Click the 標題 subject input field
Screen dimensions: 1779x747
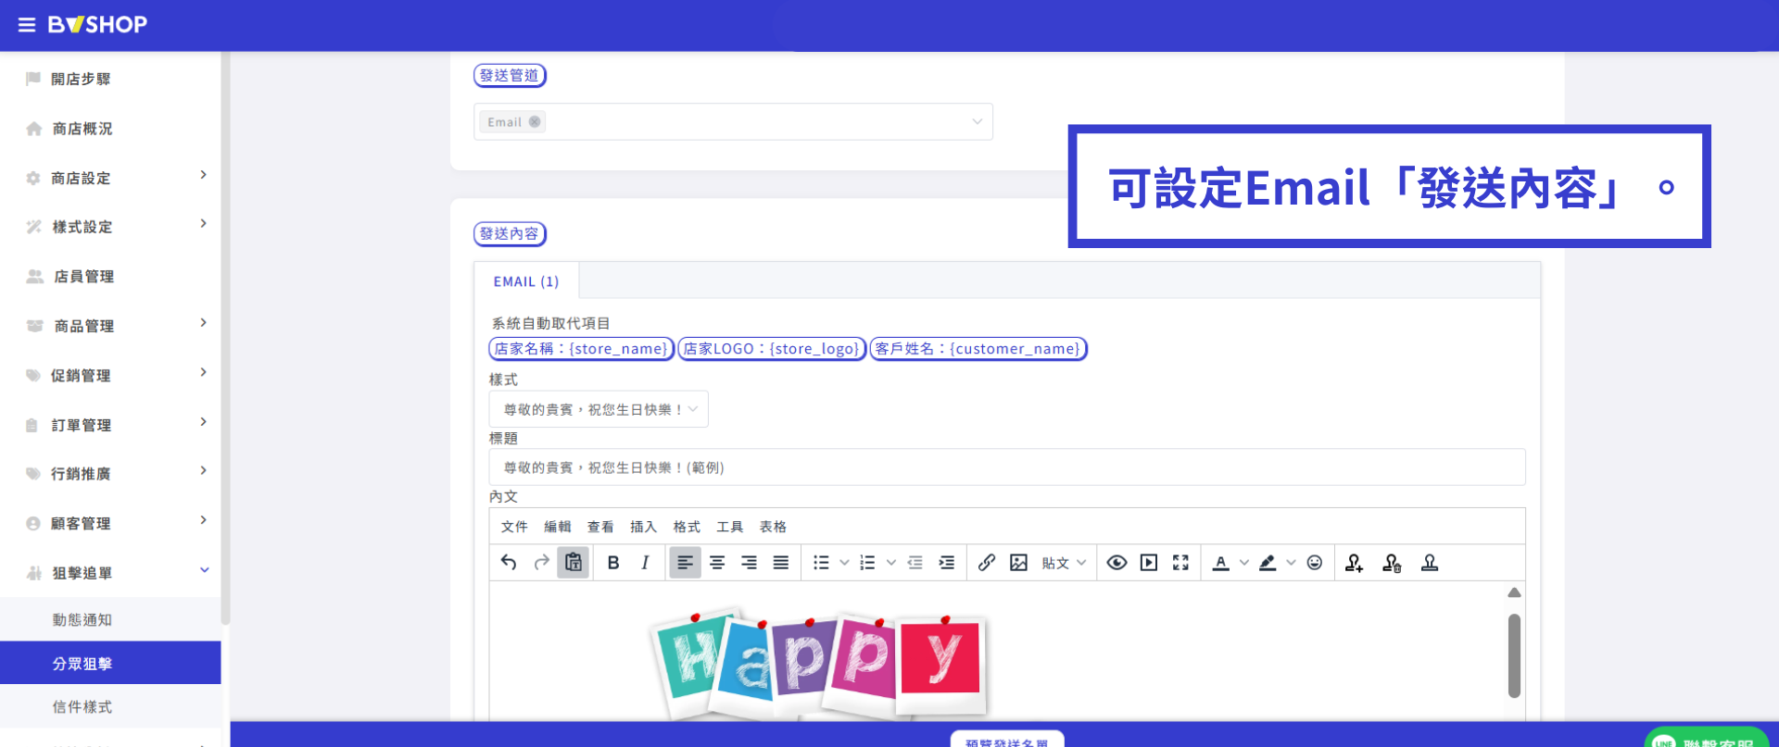1007,467
